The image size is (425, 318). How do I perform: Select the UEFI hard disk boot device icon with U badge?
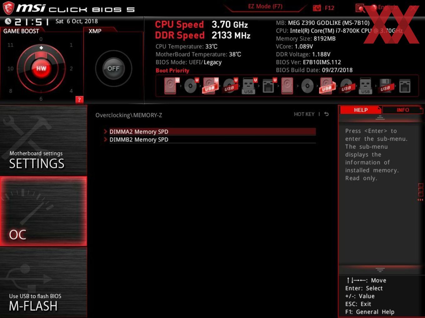(172, 86)
